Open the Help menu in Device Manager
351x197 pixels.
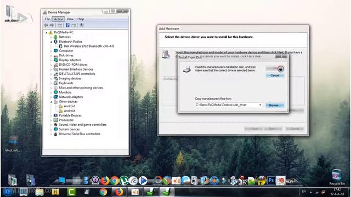[x=81, y=19]
